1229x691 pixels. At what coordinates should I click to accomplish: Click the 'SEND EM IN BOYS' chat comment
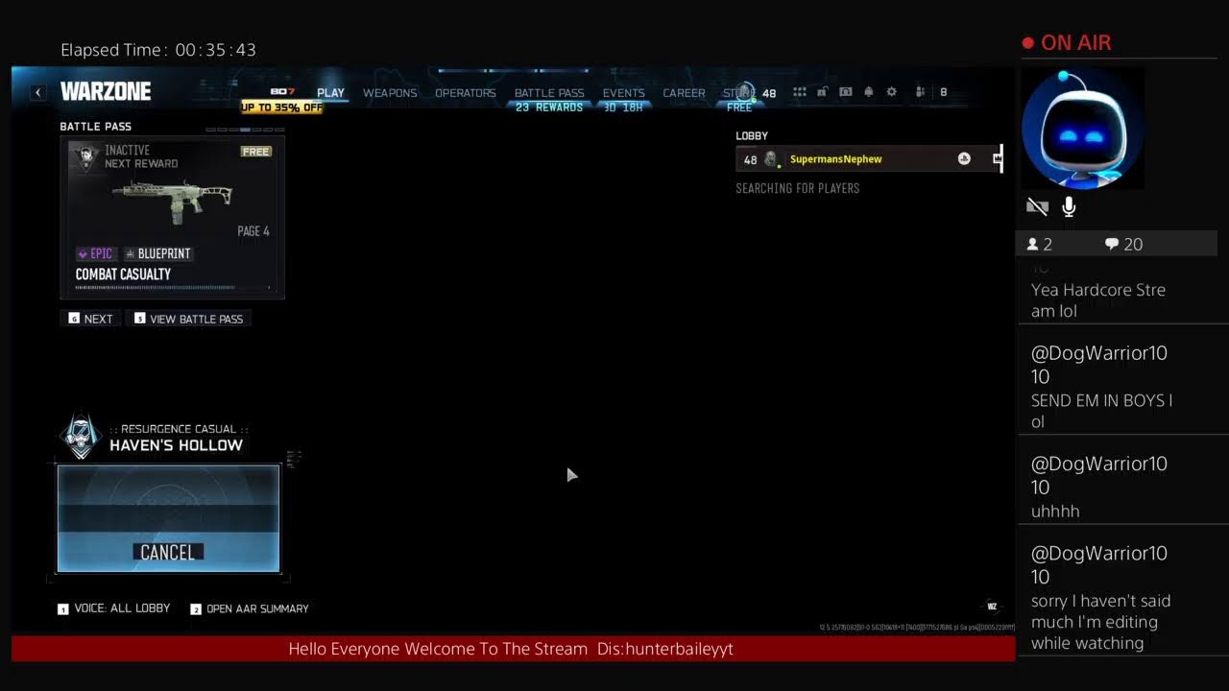click(1101, 411)
